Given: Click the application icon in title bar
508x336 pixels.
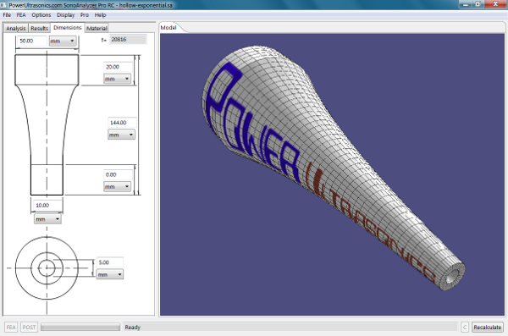Looking at the screenshot, I should (x=3, y=5).
